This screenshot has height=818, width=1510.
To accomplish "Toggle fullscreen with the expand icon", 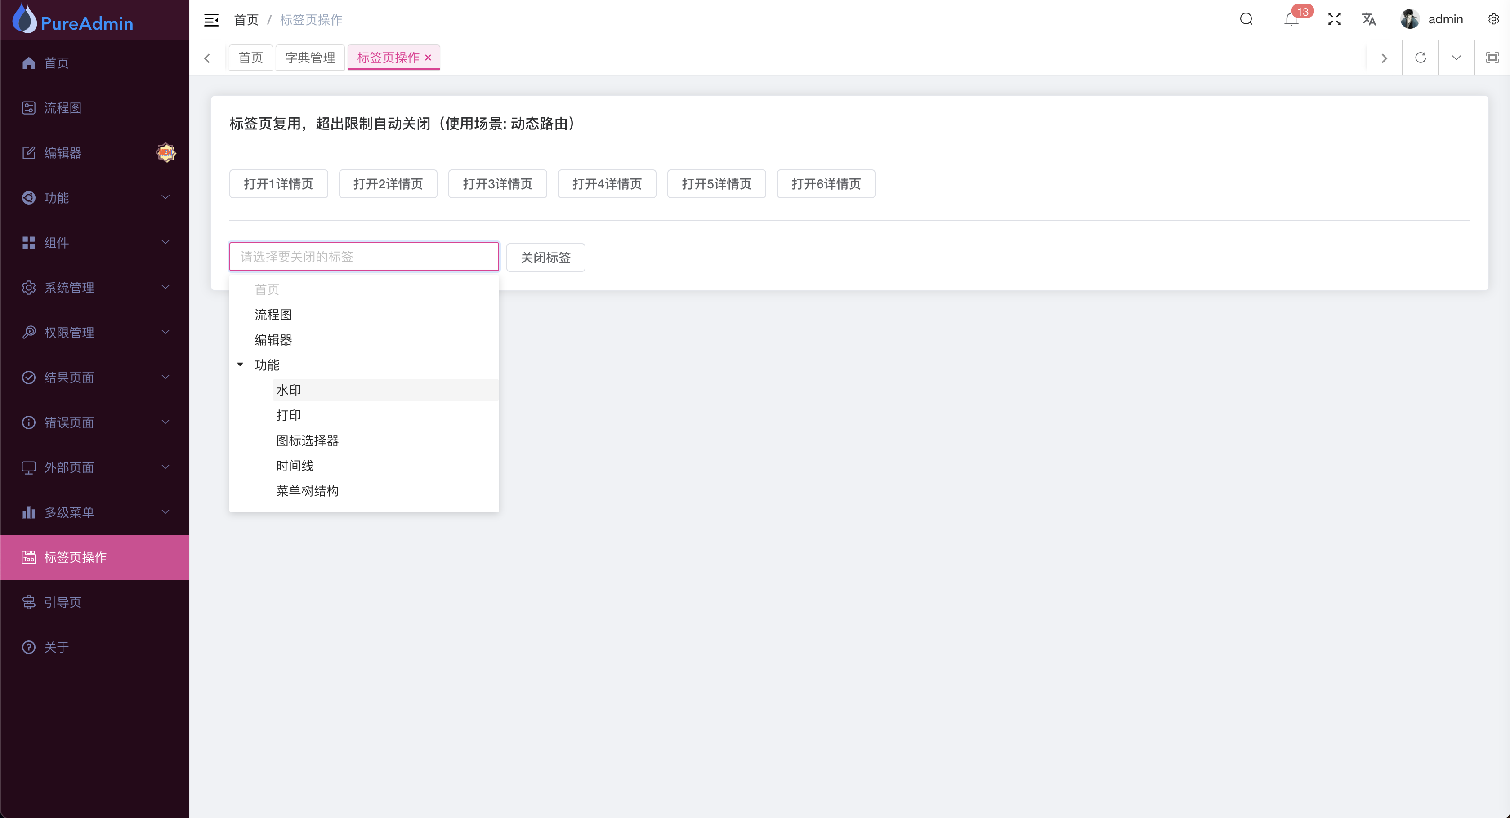I will click(1334, 19).
